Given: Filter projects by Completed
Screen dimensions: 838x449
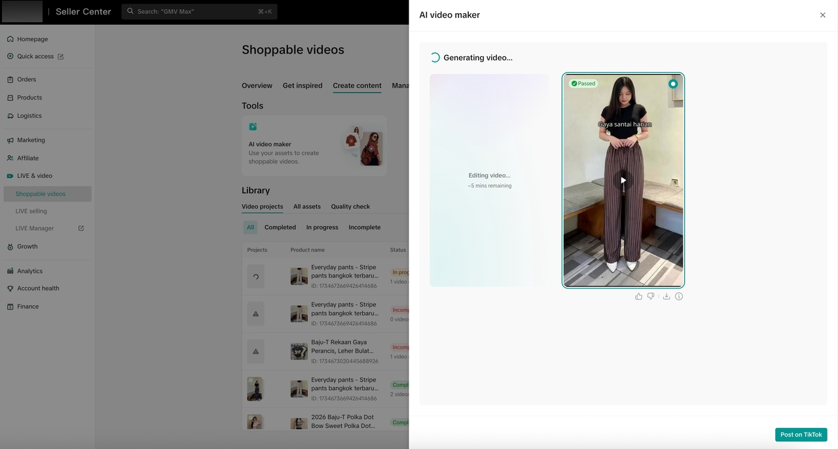Looking at the screenshot, I should pyautogui.click(x=280, y=227).
